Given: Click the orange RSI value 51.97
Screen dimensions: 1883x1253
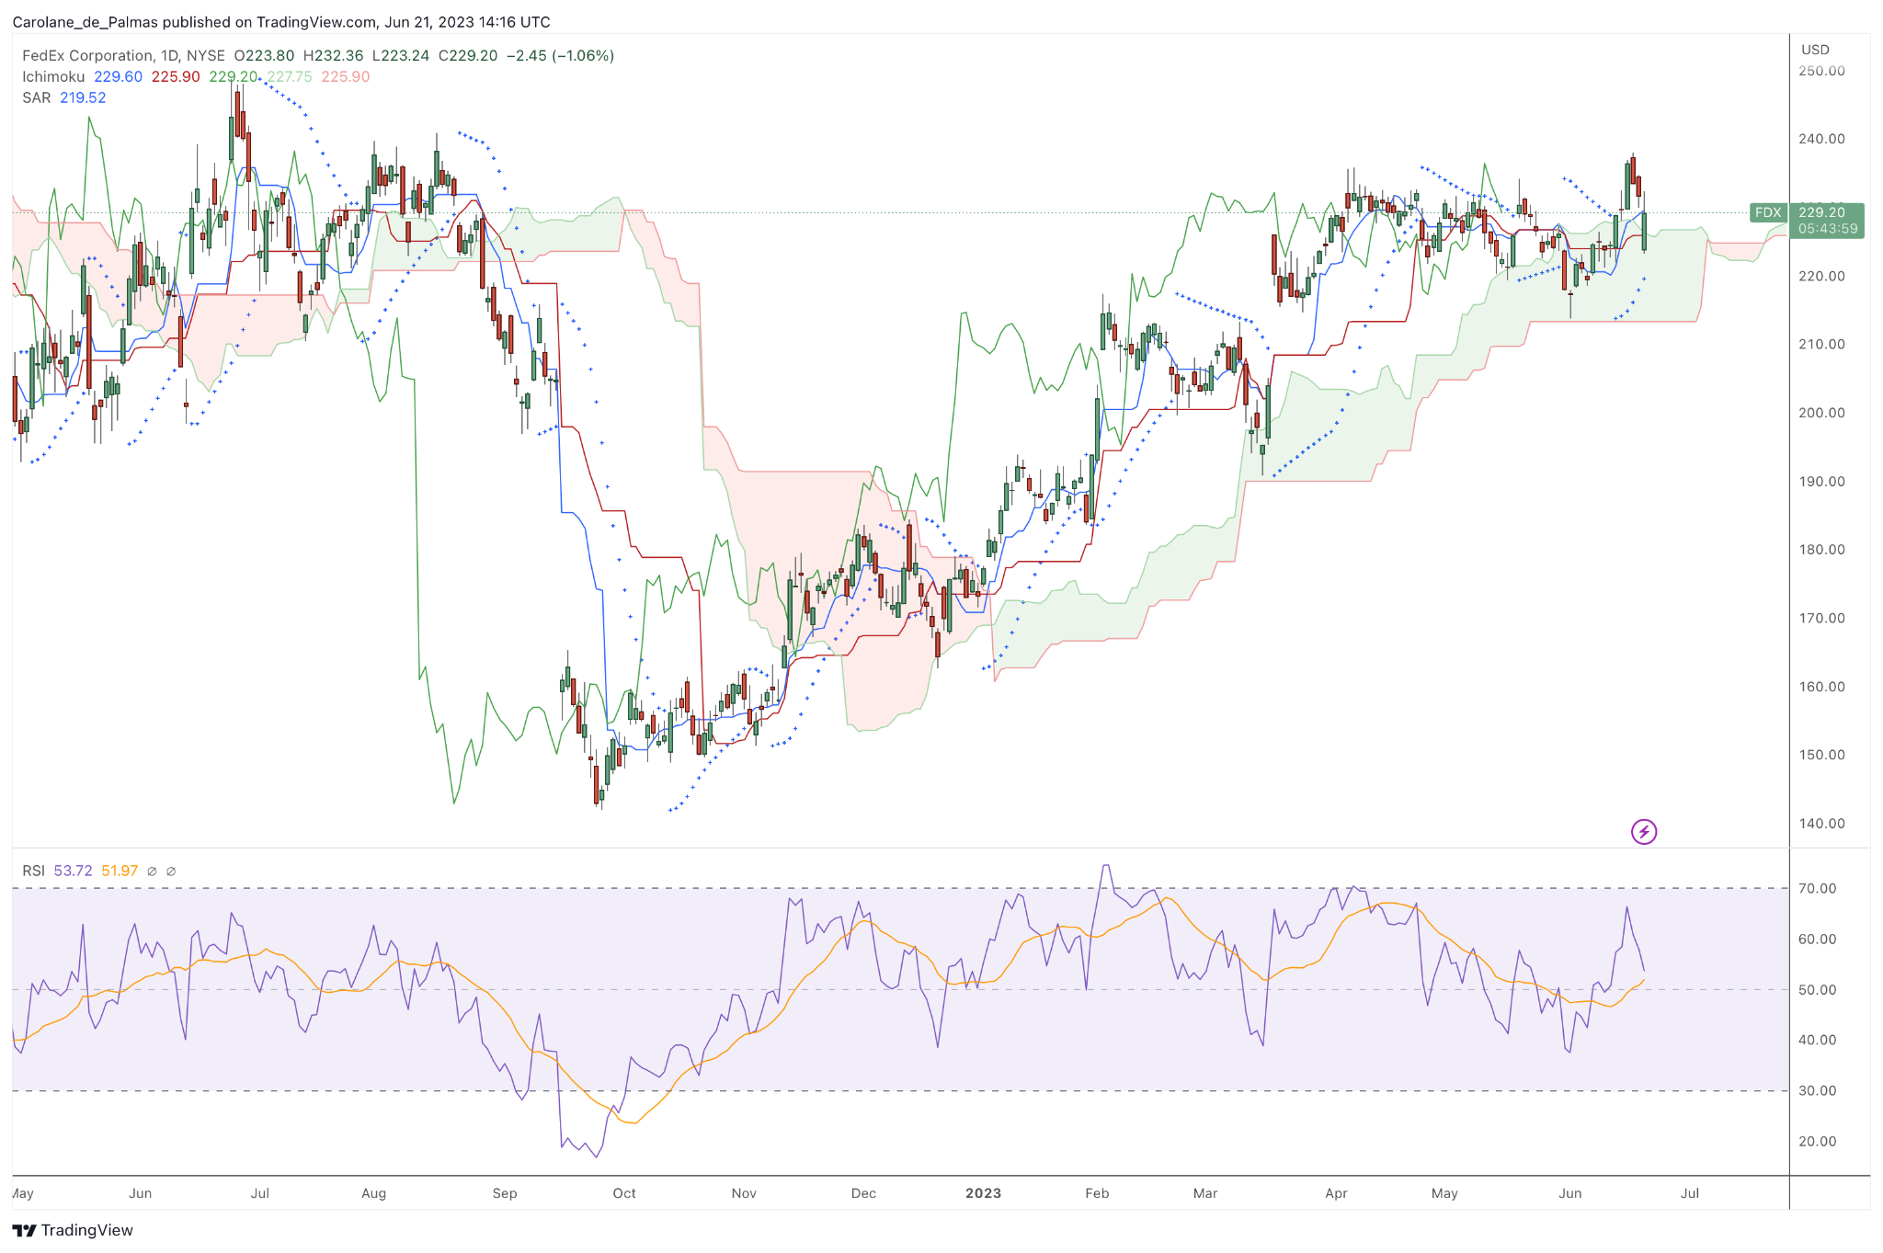Looking at the screenshot, I should coord(120,871).
